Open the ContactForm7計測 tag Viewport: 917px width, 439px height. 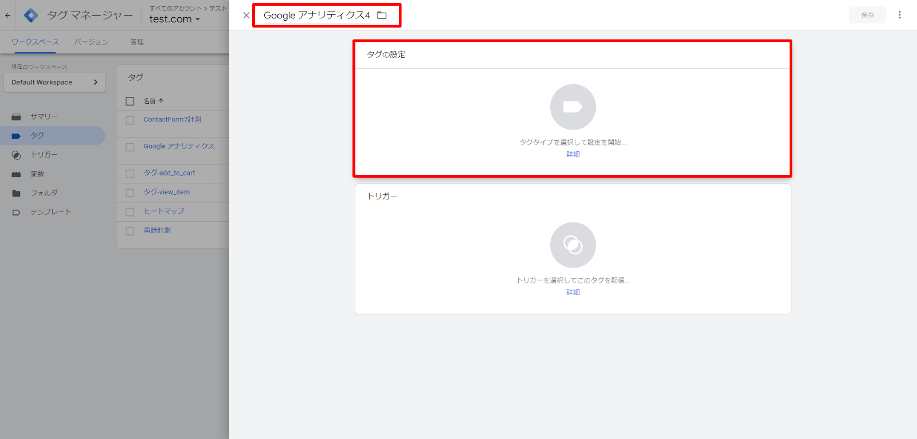click(x=172, y=120)
